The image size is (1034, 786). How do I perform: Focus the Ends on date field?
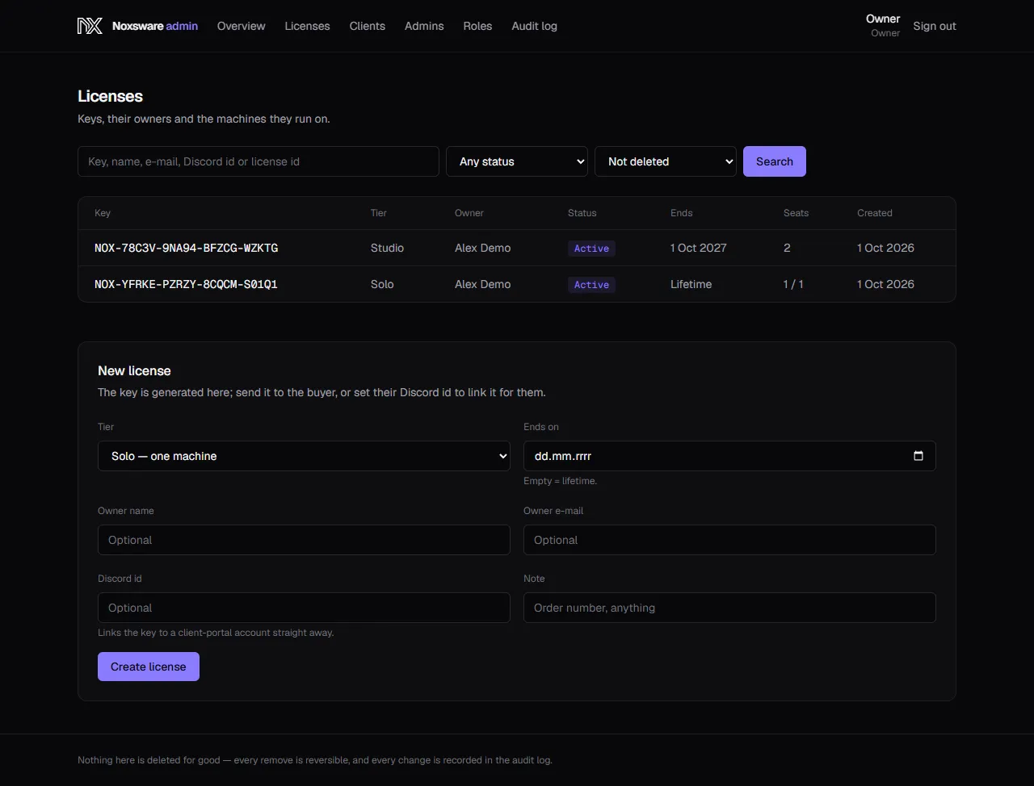point(729,456)
